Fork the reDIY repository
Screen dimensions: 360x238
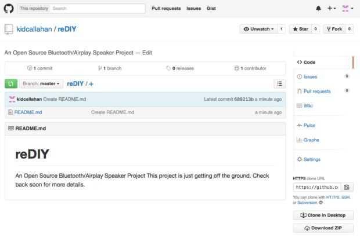pos(334,29)
